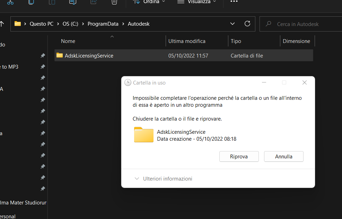Open the Visualizza view dropdown

[197, 2]
